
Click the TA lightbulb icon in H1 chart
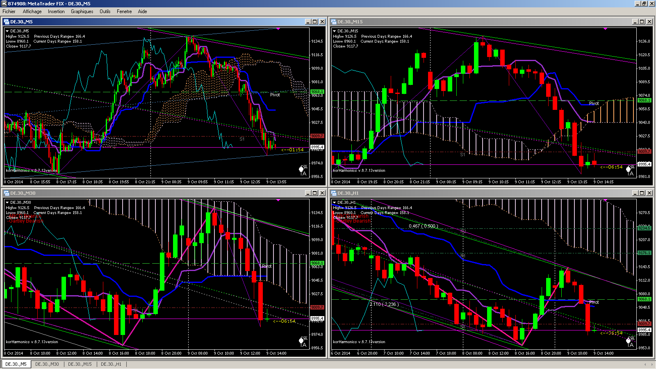pyautogui.click(x=630, y=342)
